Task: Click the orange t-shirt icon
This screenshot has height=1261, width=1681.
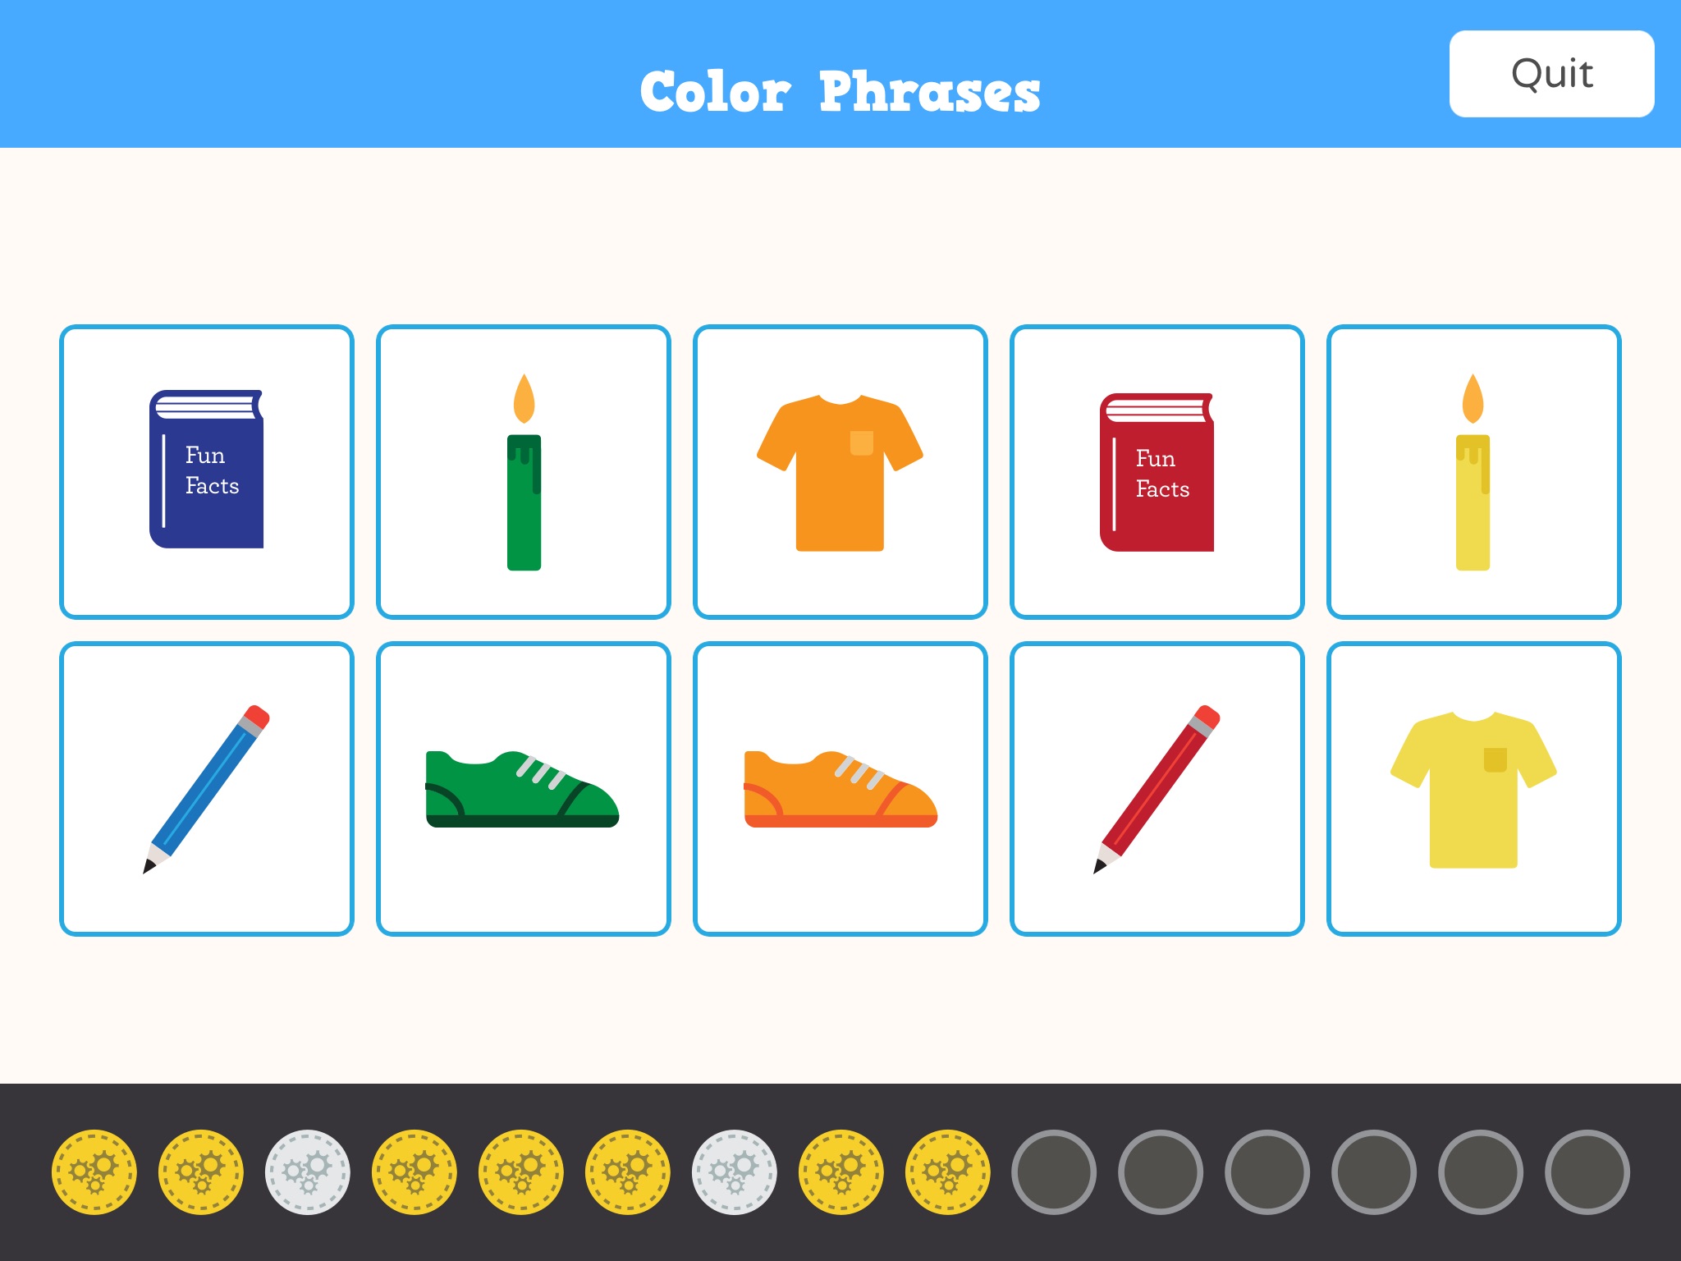Action: click(x=839, y=470)
